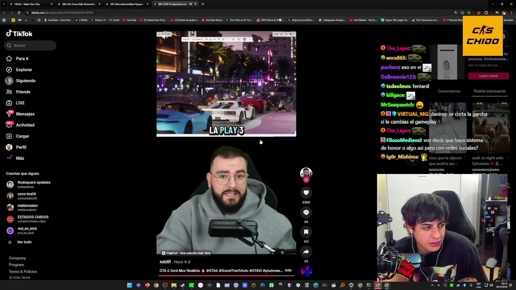Open CapCut Una edición más fácil tag
The width and height of the screenshot is (516, 290).
click(186, 253)
